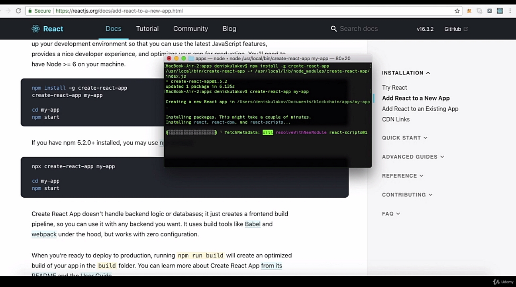Click the inline 'npm run build' code
The image size is (516, 287).
click(200, 256)
